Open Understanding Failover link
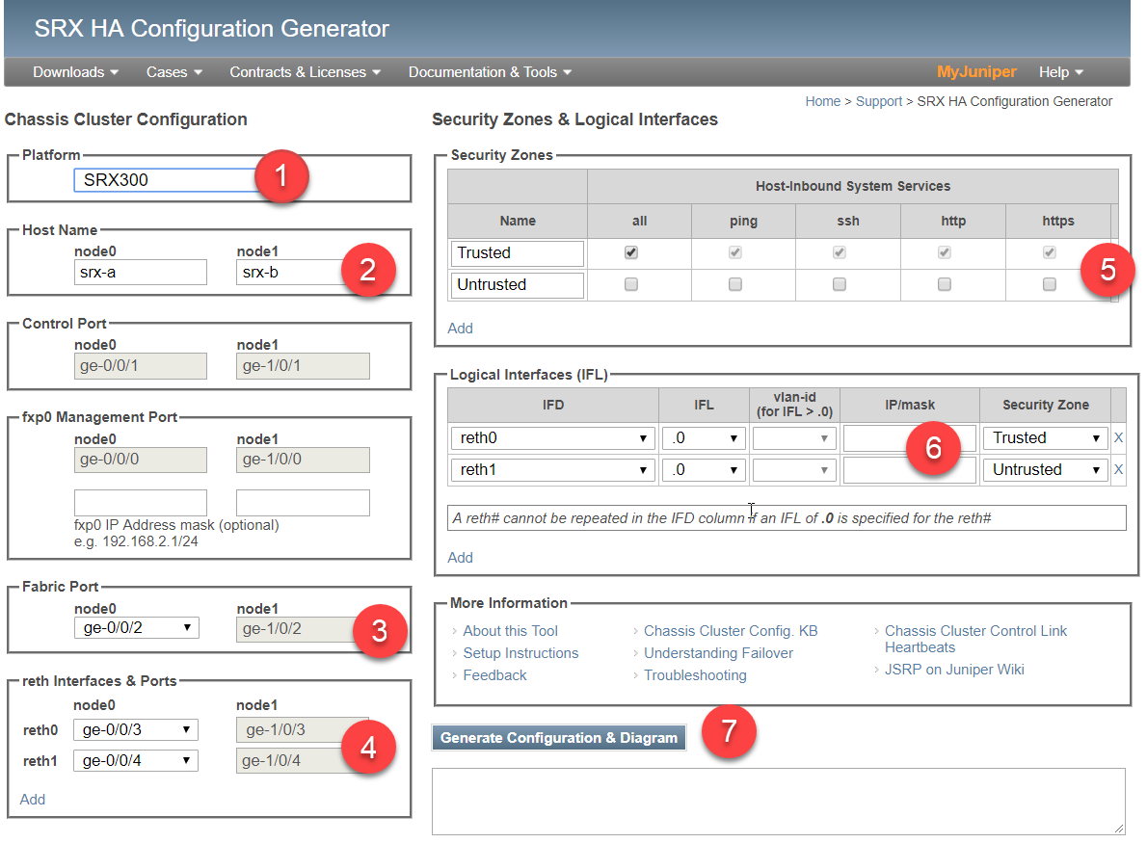The height and width of the screenshot is (843, 1147). point(718,653)
